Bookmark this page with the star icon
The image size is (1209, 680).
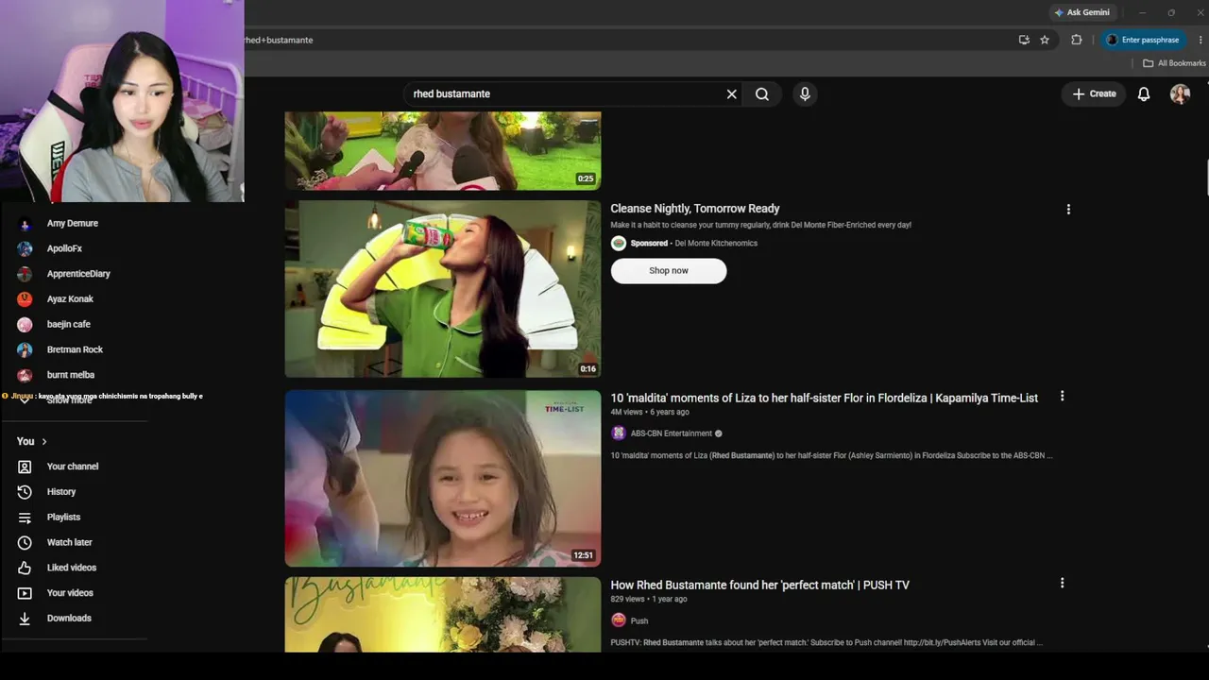[1045, 40]
